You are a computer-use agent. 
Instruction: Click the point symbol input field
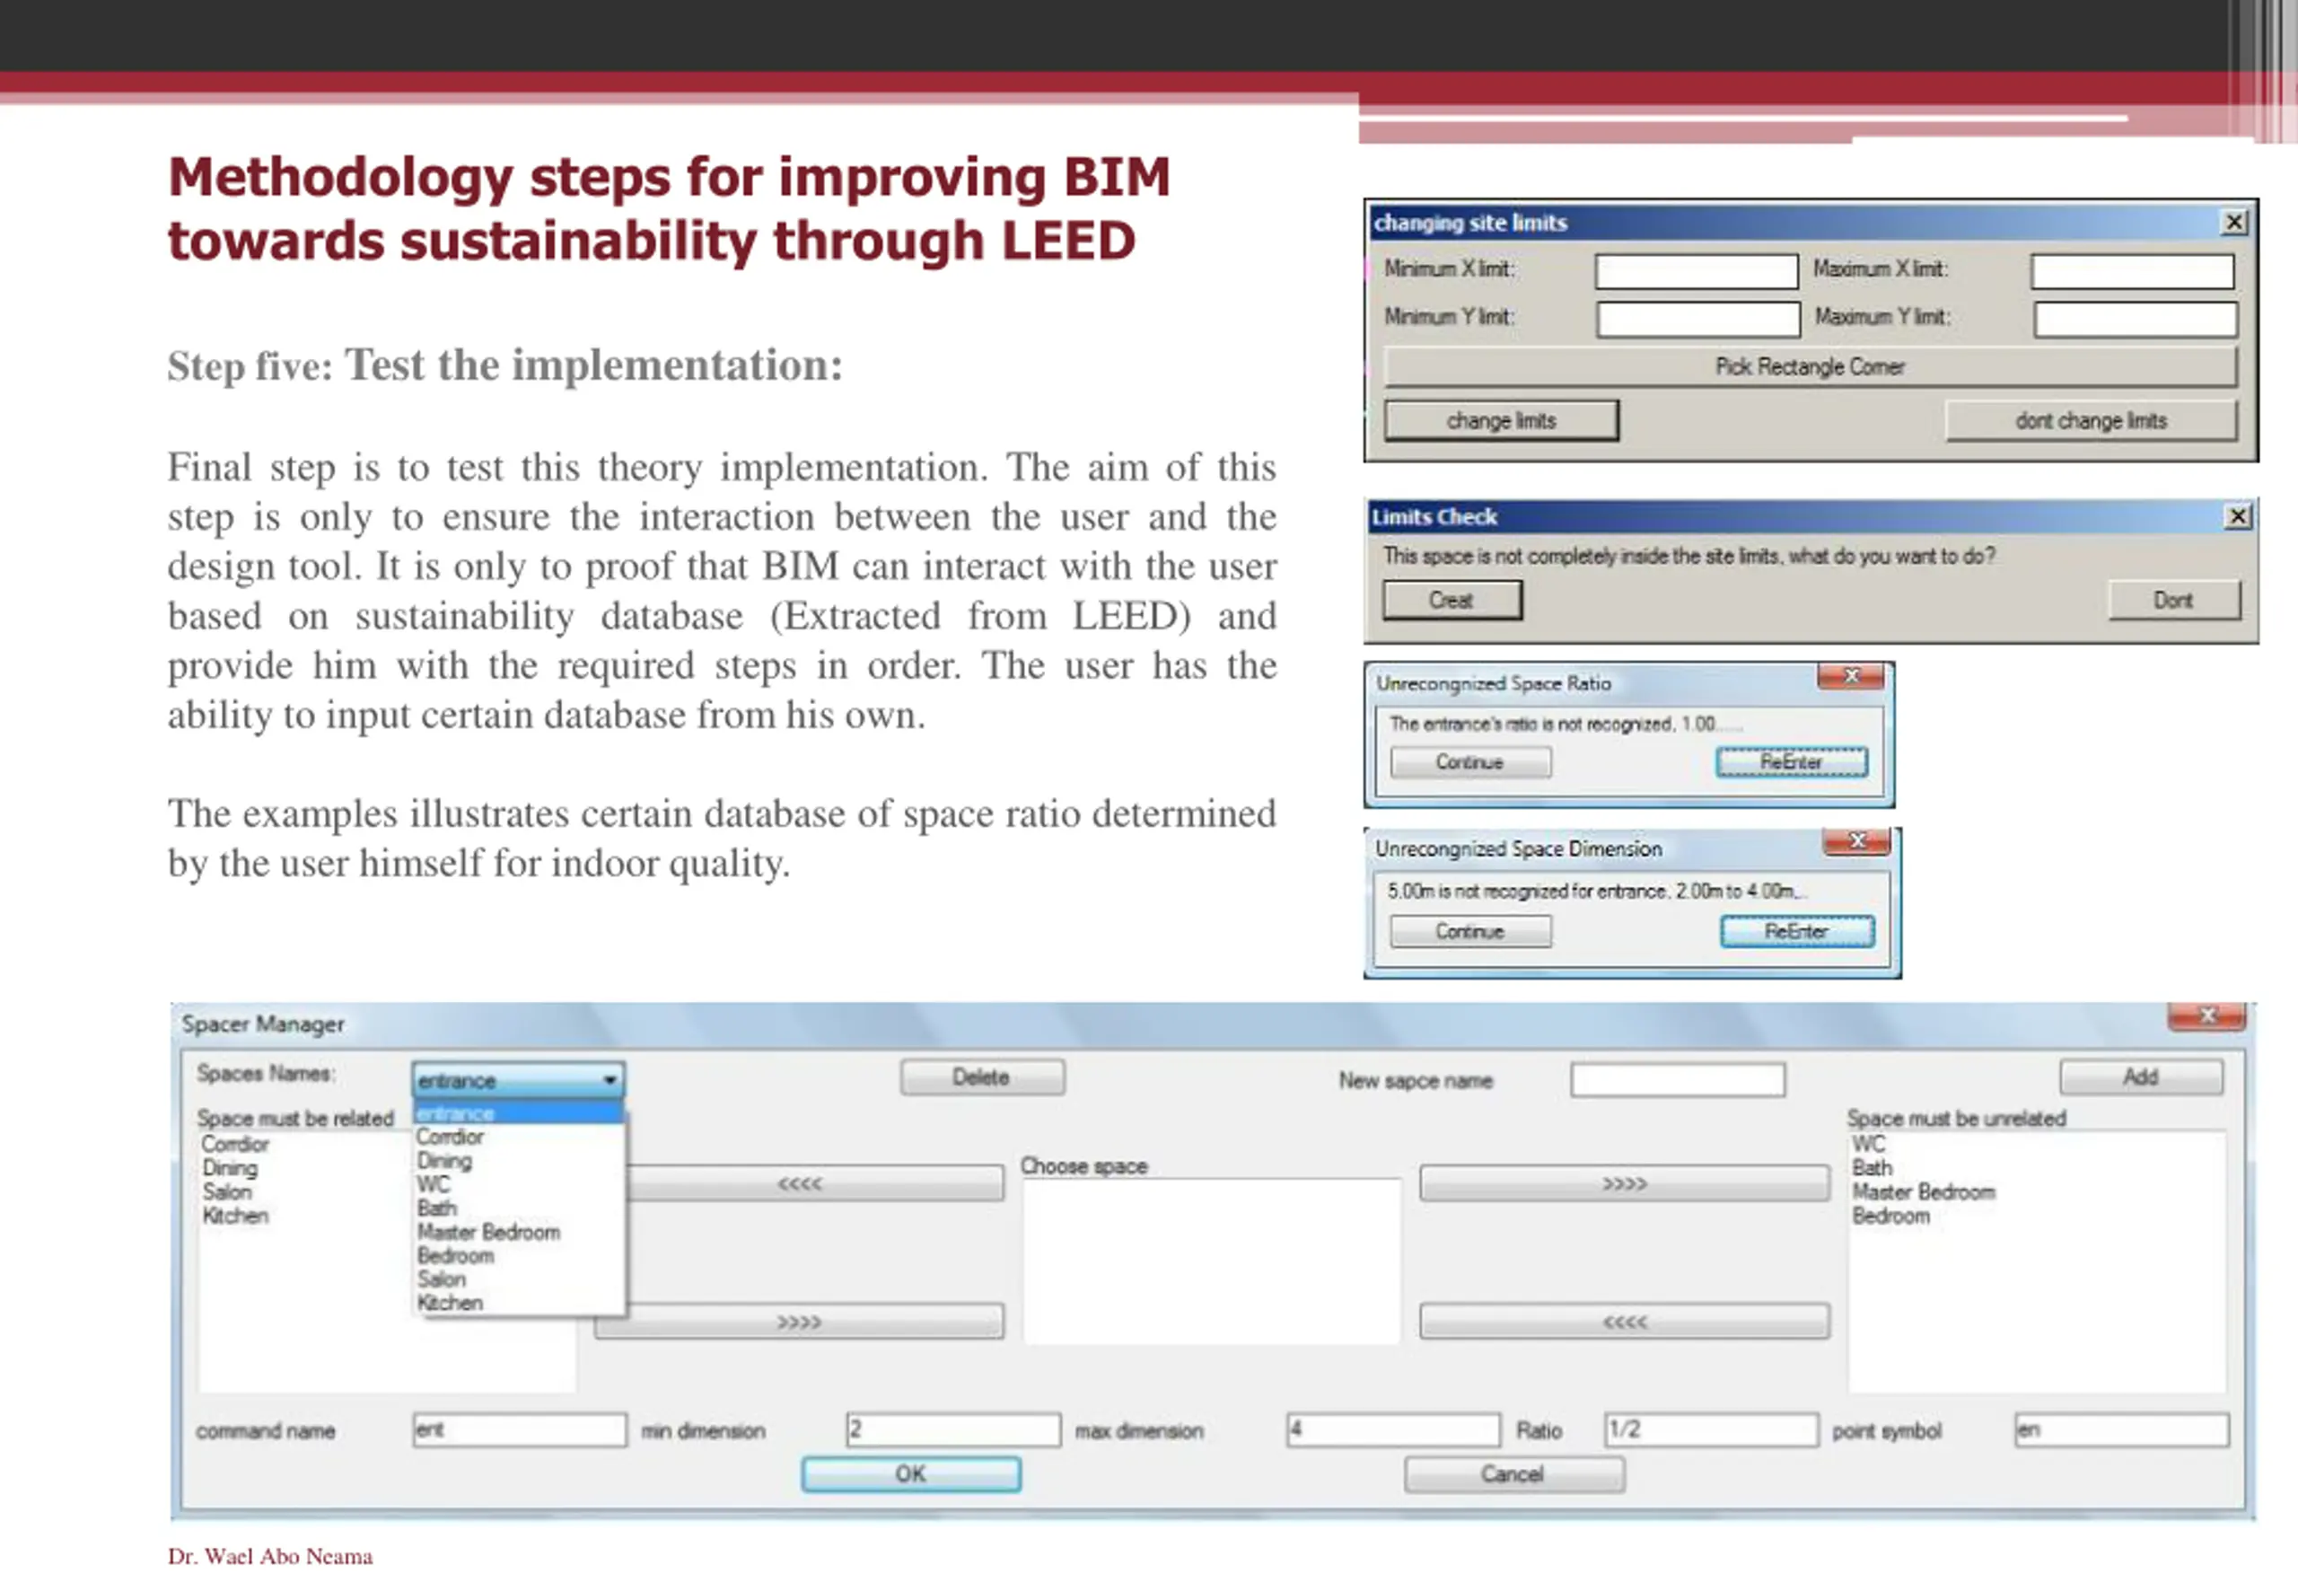click(2122, 1429)
